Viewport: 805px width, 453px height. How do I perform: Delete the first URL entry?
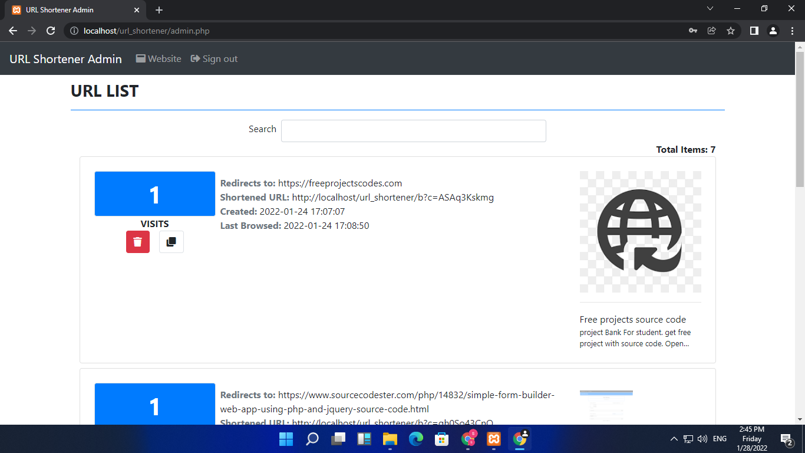[x=137, y=242]
